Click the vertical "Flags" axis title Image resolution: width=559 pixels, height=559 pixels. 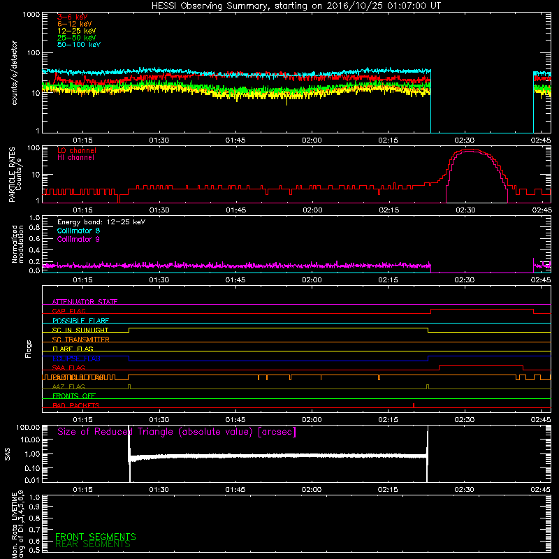click(28, 349)
